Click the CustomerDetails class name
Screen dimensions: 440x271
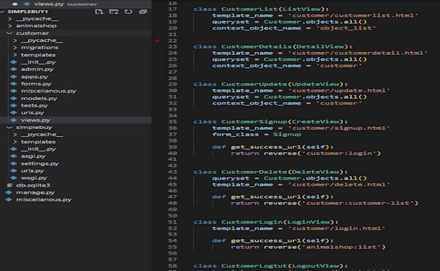pos(256,47)
